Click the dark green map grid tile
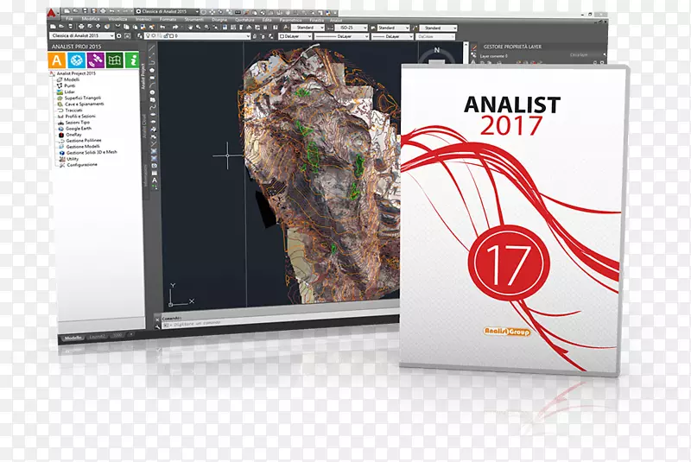Screen dimensions: 691x462 pos(115,60)
